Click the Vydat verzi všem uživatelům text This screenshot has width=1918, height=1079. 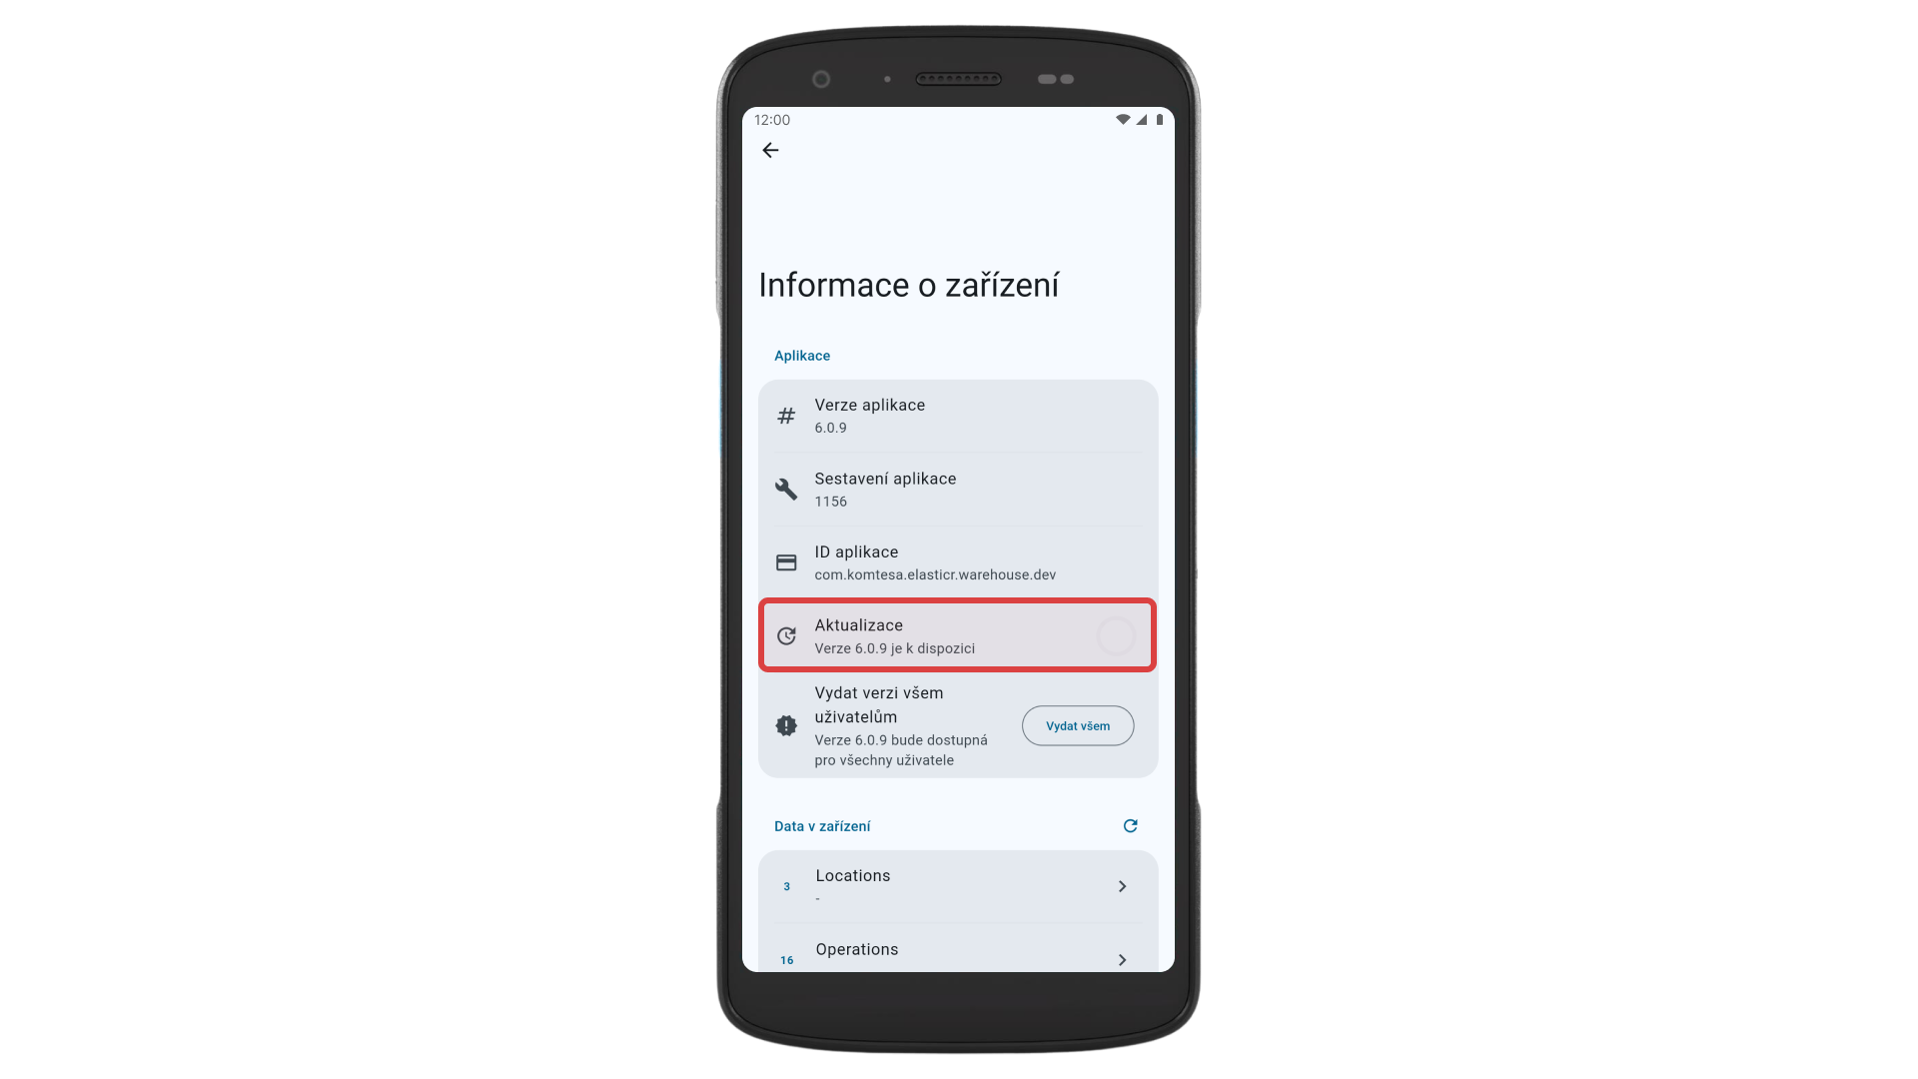point(879,704)
